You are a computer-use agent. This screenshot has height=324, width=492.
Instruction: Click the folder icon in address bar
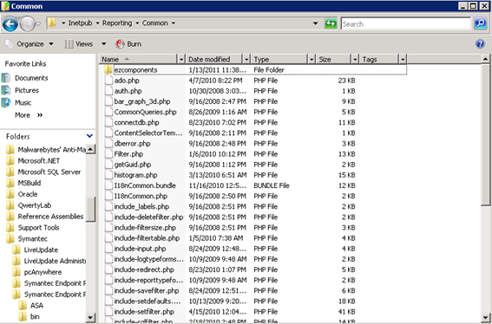pos(52,23)
